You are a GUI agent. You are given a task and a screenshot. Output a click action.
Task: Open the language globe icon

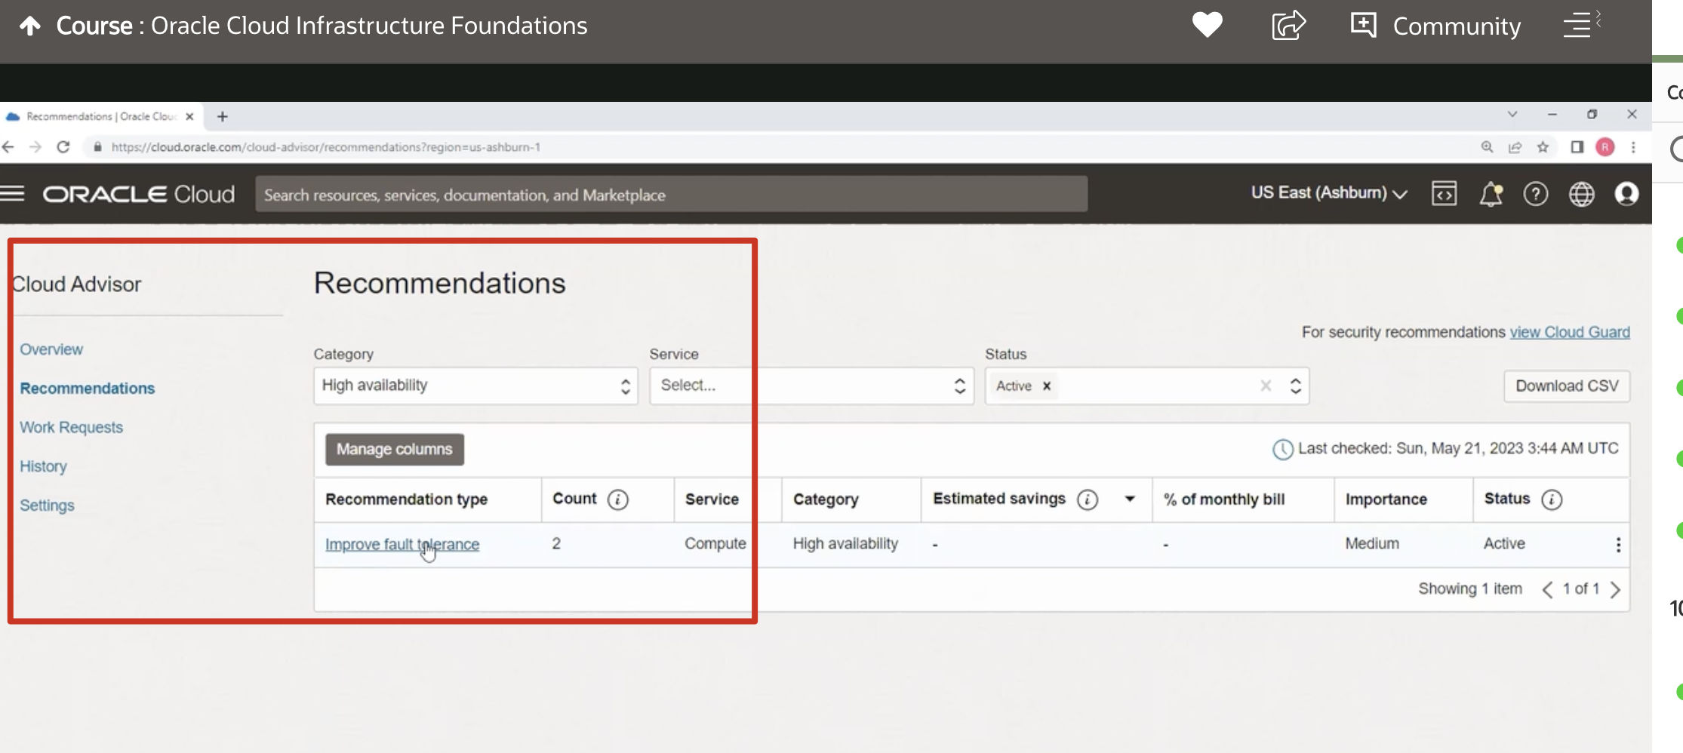1581,195
